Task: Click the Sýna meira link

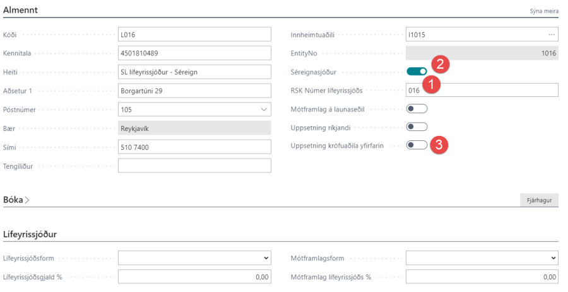Action: point(543,11)
